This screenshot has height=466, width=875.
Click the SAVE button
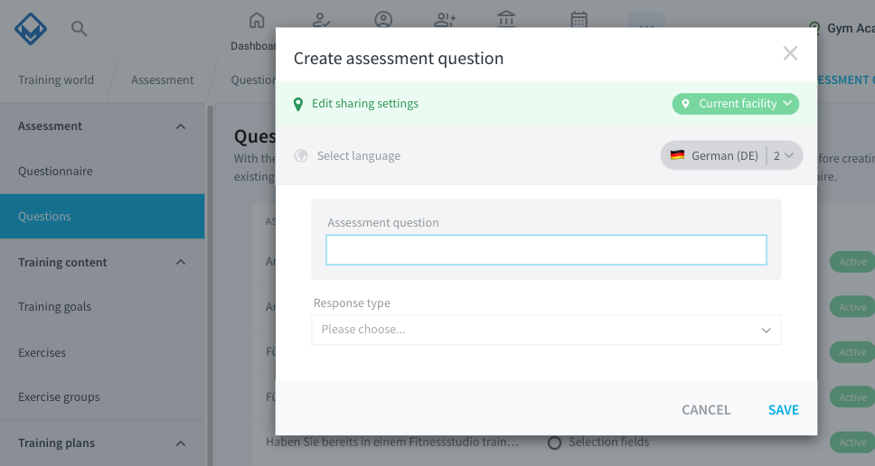click(784, 410)
